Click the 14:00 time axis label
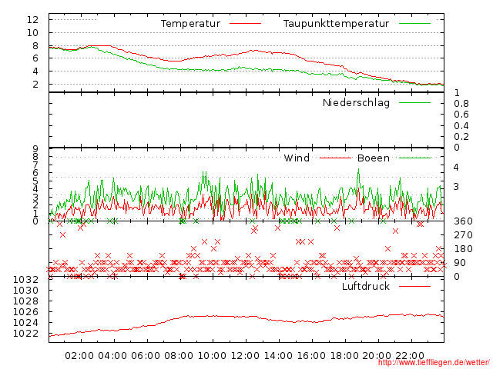This screenshot has width=493, height=369. pyautogui.click(x=278, y=356)
